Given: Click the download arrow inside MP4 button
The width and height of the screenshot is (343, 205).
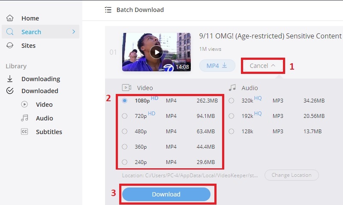Looking at the screenshot, I should click(224, 65).
